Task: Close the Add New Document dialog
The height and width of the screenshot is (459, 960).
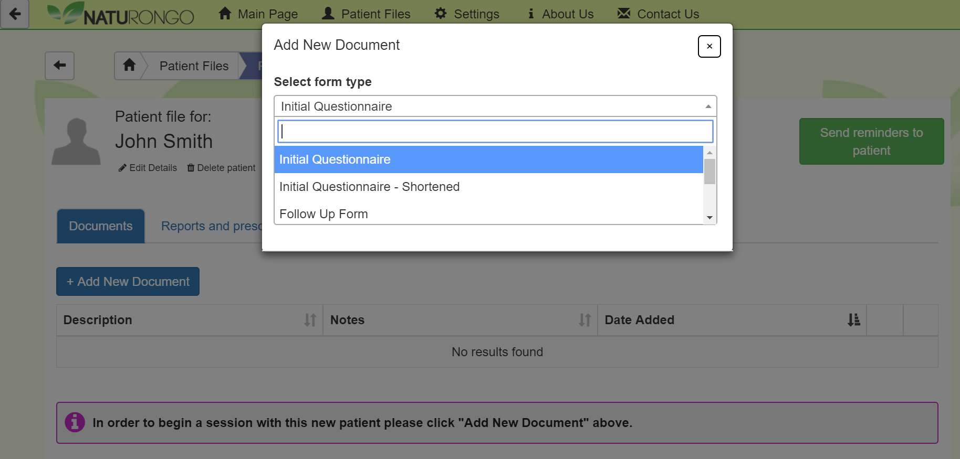Action: point(709,46)
